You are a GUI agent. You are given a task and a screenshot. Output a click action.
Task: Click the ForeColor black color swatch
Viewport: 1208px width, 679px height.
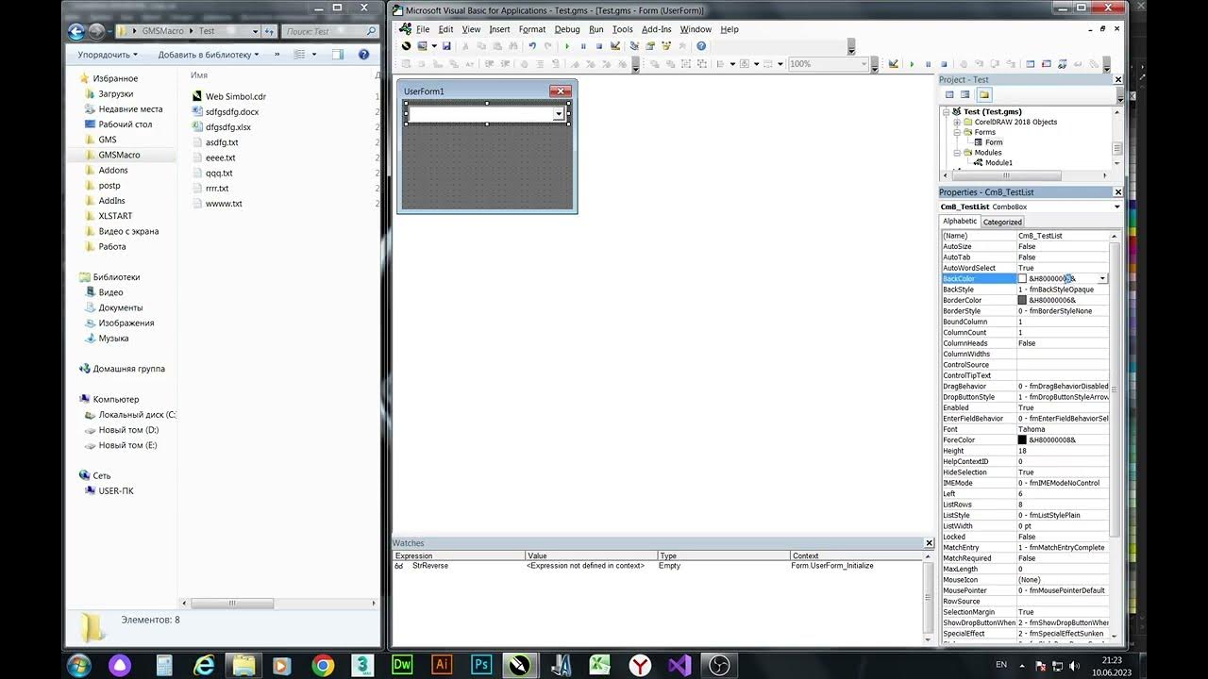(1022, 440)
